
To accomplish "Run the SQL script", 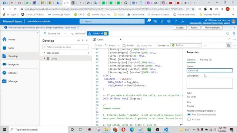I will 99,45.
